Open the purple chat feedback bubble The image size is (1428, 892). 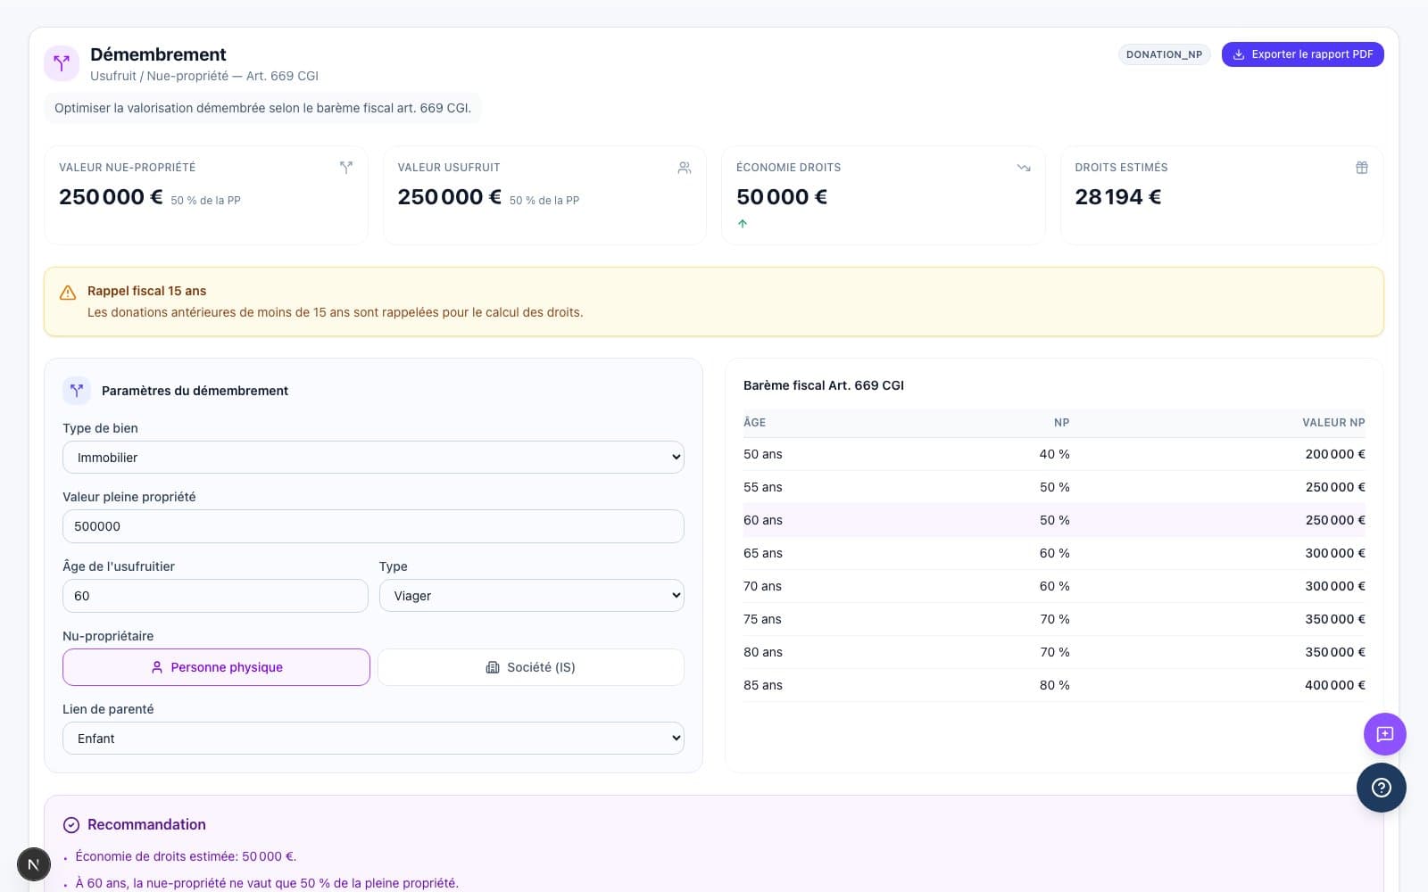[1384, 734]
